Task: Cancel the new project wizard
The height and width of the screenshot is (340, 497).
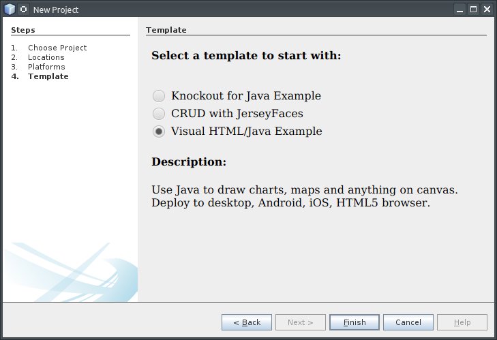Action: [408, 322]
